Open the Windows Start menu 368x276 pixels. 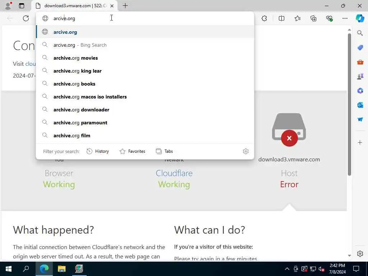(x=9, y=269)
